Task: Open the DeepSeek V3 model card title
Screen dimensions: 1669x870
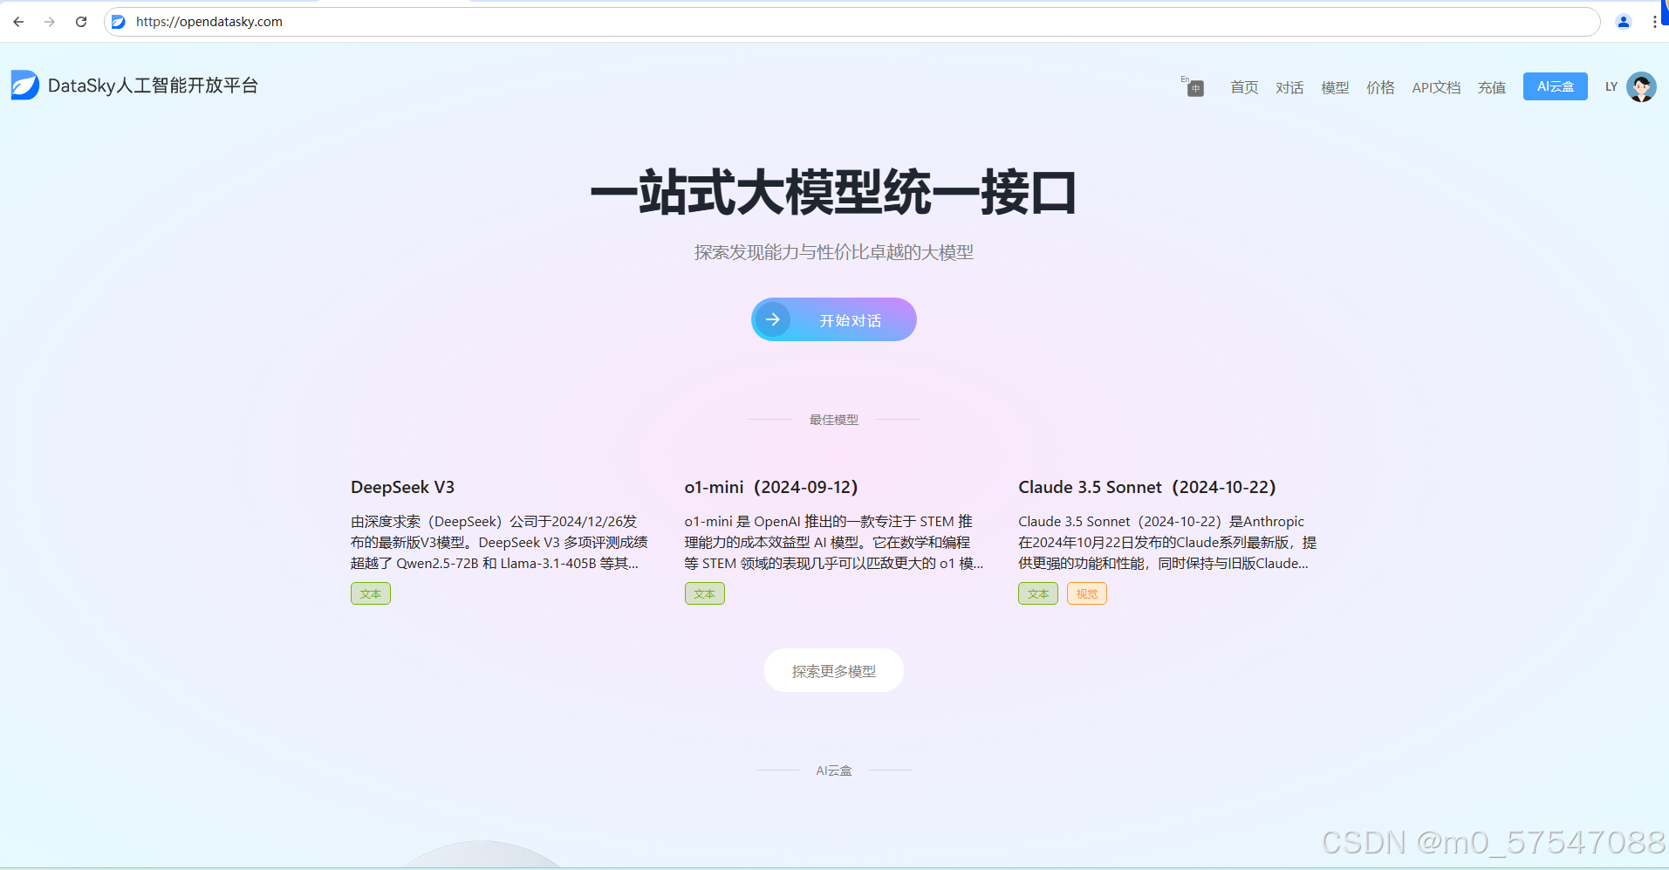Action: (x=402, y=487)
